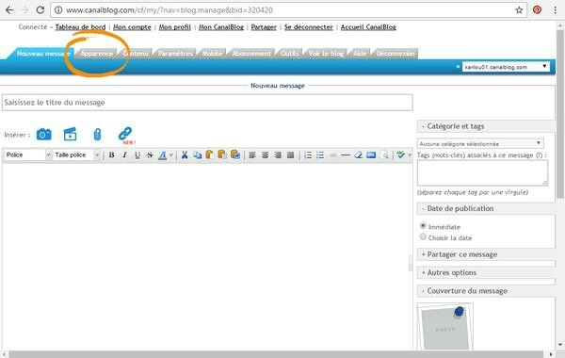Cut selection with the scissors icon
The width and height of the screenshot is (565, 358).
coord(185,155)
